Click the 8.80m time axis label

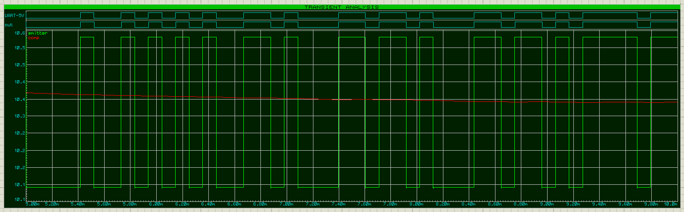point(521,204)
